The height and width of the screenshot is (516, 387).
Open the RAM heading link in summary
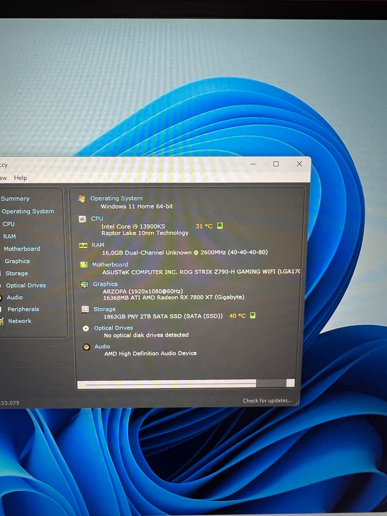point(98,245)
